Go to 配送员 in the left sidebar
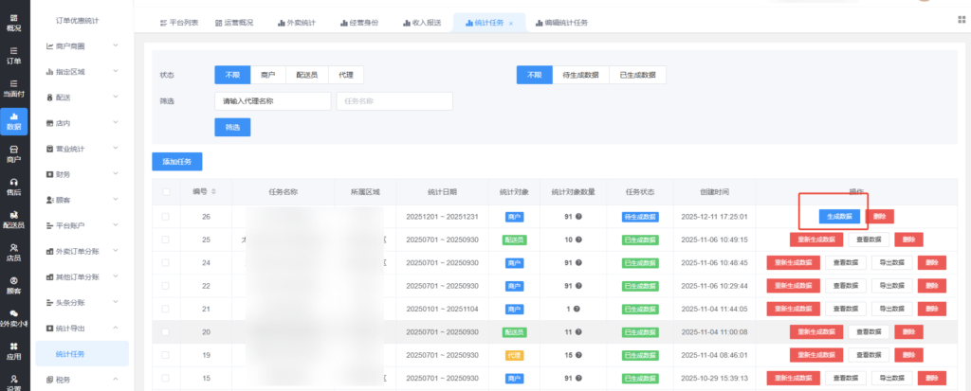This screenshot has width=971, height=391. coord(13,219)
